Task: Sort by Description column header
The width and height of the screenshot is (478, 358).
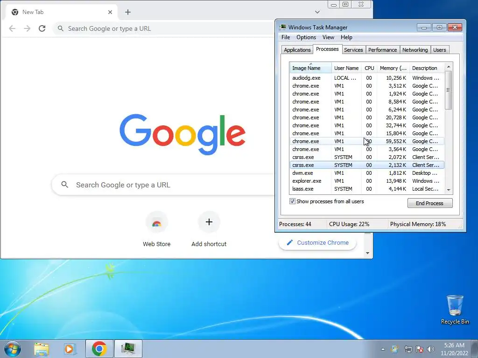Action: tap(427, 68)
